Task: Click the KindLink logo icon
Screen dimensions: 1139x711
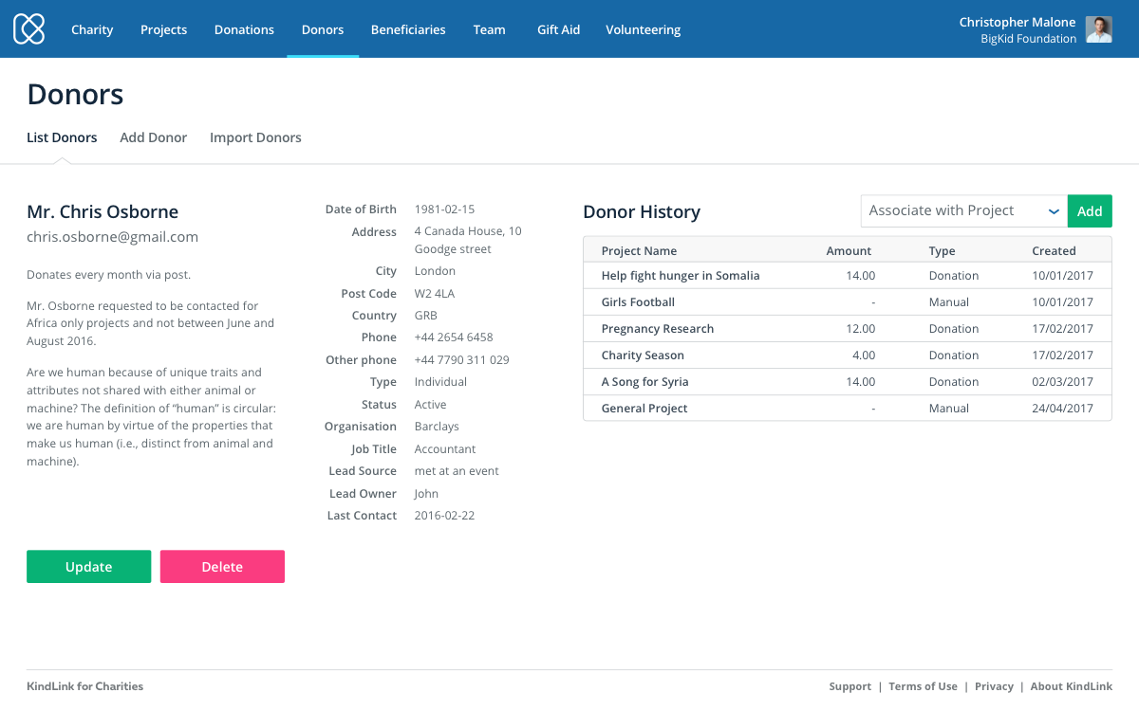Action: [x=28, y=28]
